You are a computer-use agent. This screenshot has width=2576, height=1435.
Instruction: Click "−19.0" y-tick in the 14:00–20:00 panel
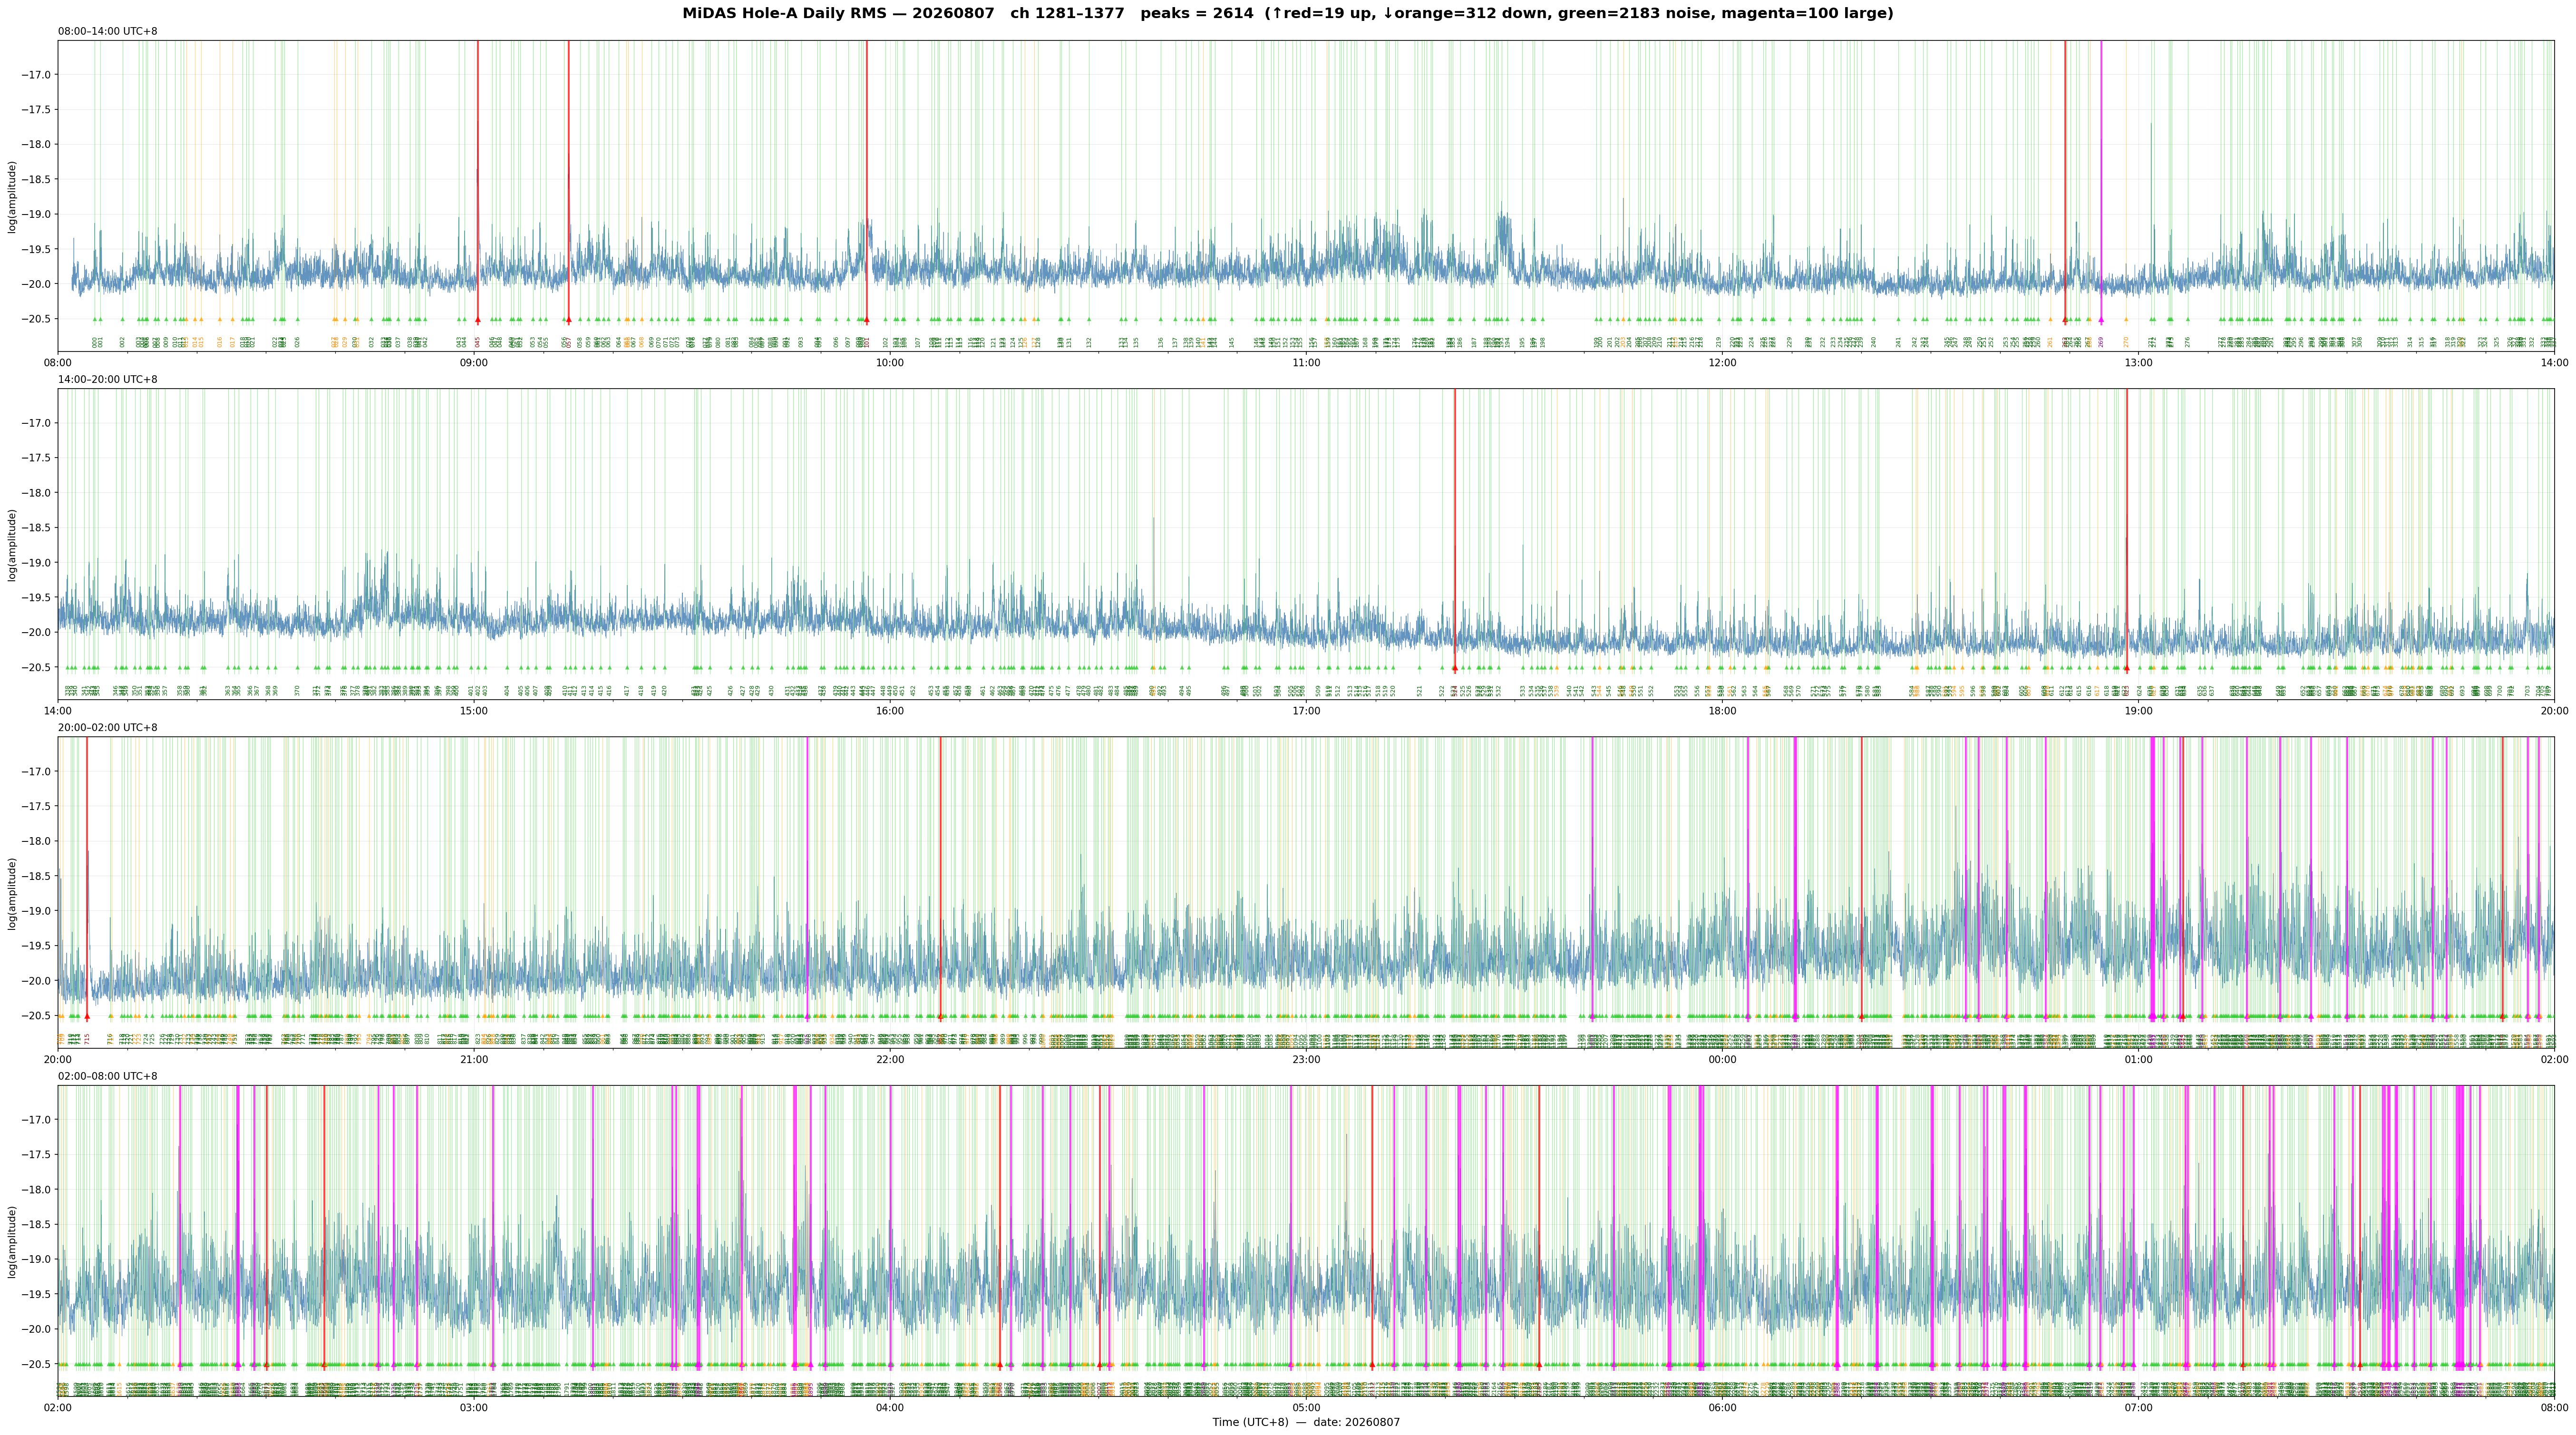point(37,563)
